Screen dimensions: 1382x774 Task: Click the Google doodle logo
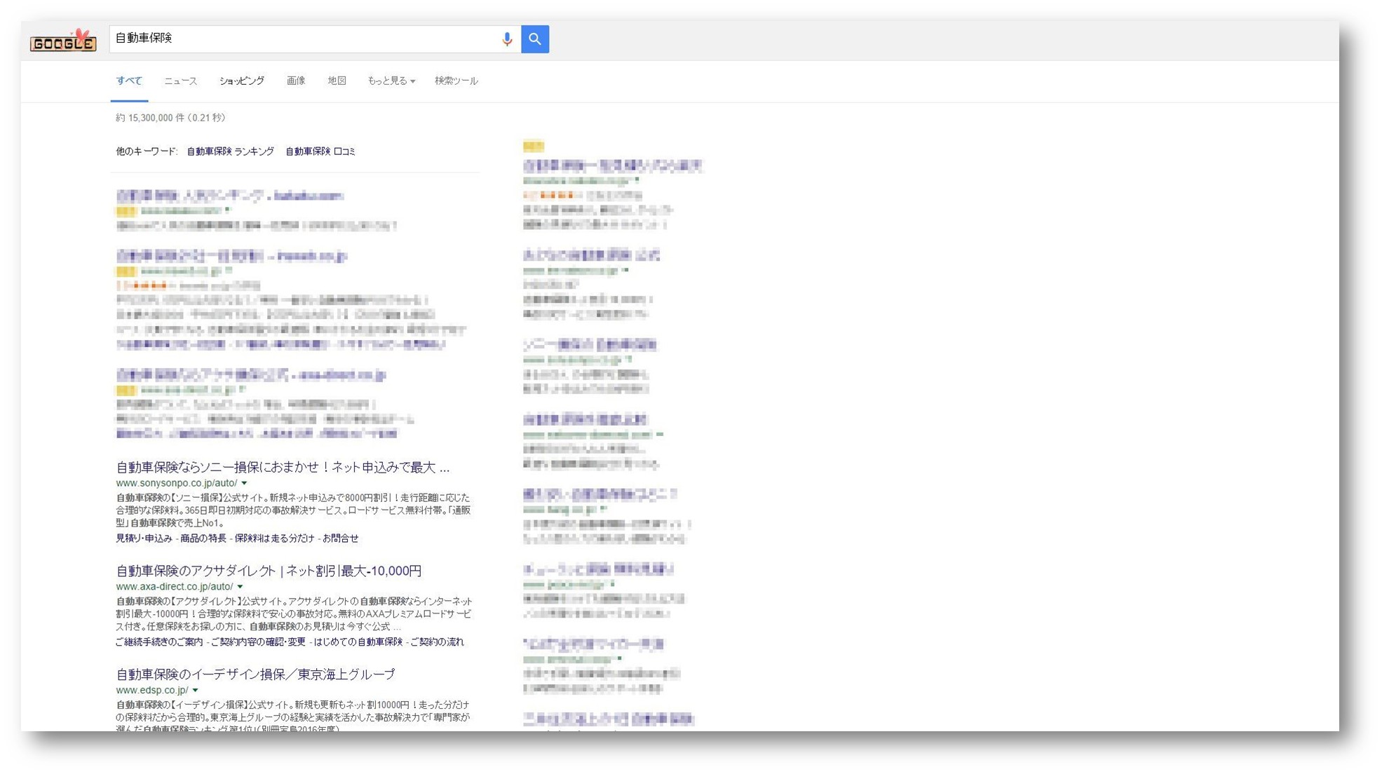coord(63,41)
